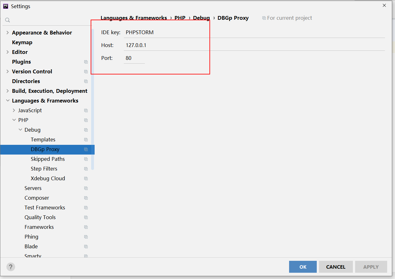Click the project-level icon beside Phing
The image size is (395, 279).
pos(86,237)
